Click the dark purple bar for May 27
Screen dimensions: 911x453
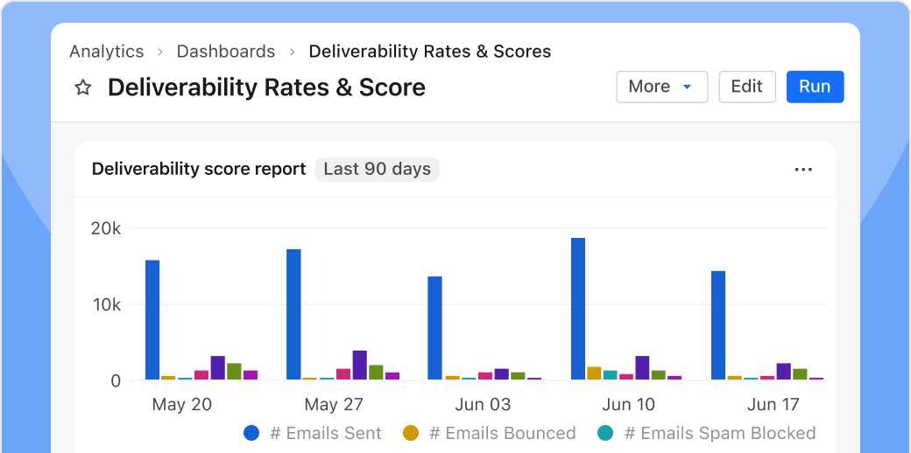click(x=360, y=366)
